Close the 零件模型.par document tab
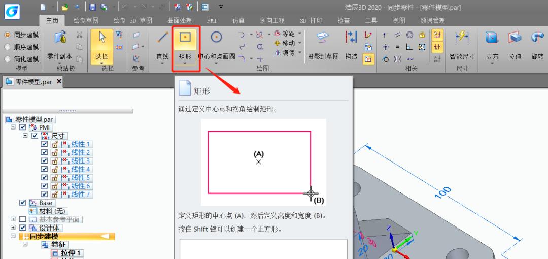The height and width of the screenshot is (259, 548). click(x=59, y=82)
